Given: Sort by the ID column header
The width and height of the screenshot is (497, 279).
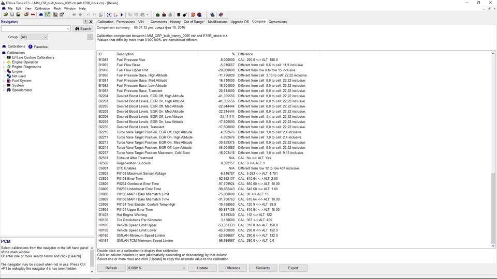Looking at the screenshot, I should (x=106, y=54).
